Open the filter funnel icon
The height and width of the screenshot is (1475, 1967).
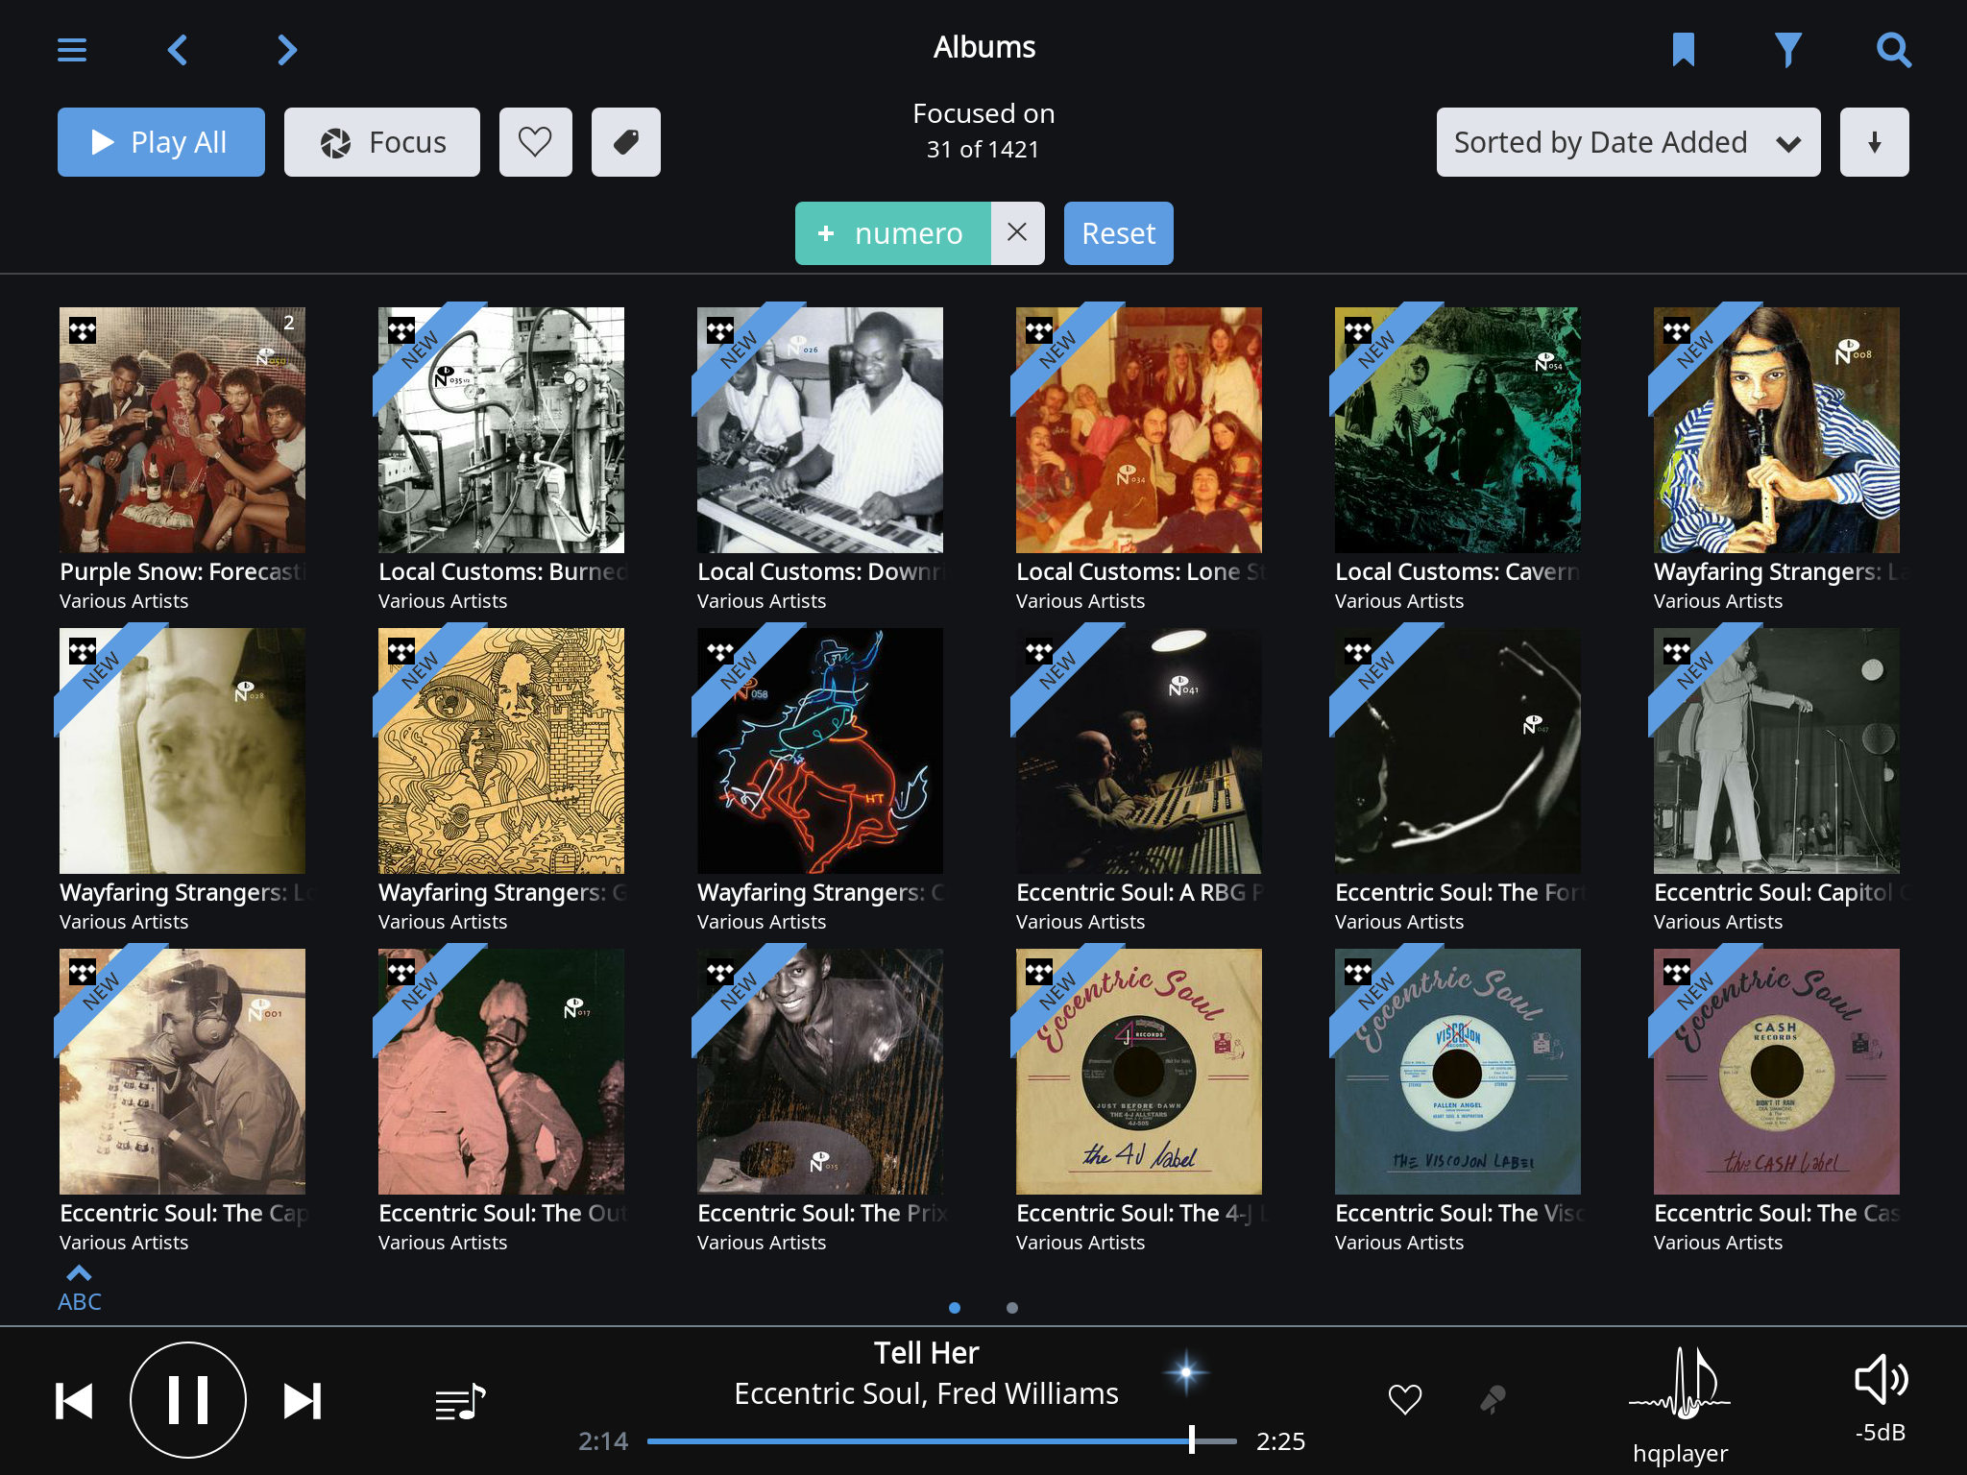pyautogui.click(x=1787, y=50)
